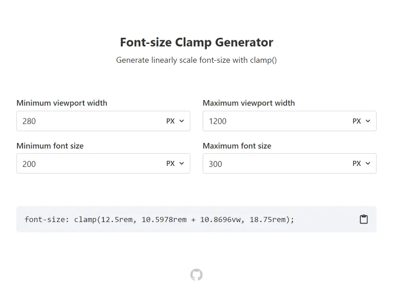
Task: Click the "Maximum viewport width" label
Action: tap(249, 103)
